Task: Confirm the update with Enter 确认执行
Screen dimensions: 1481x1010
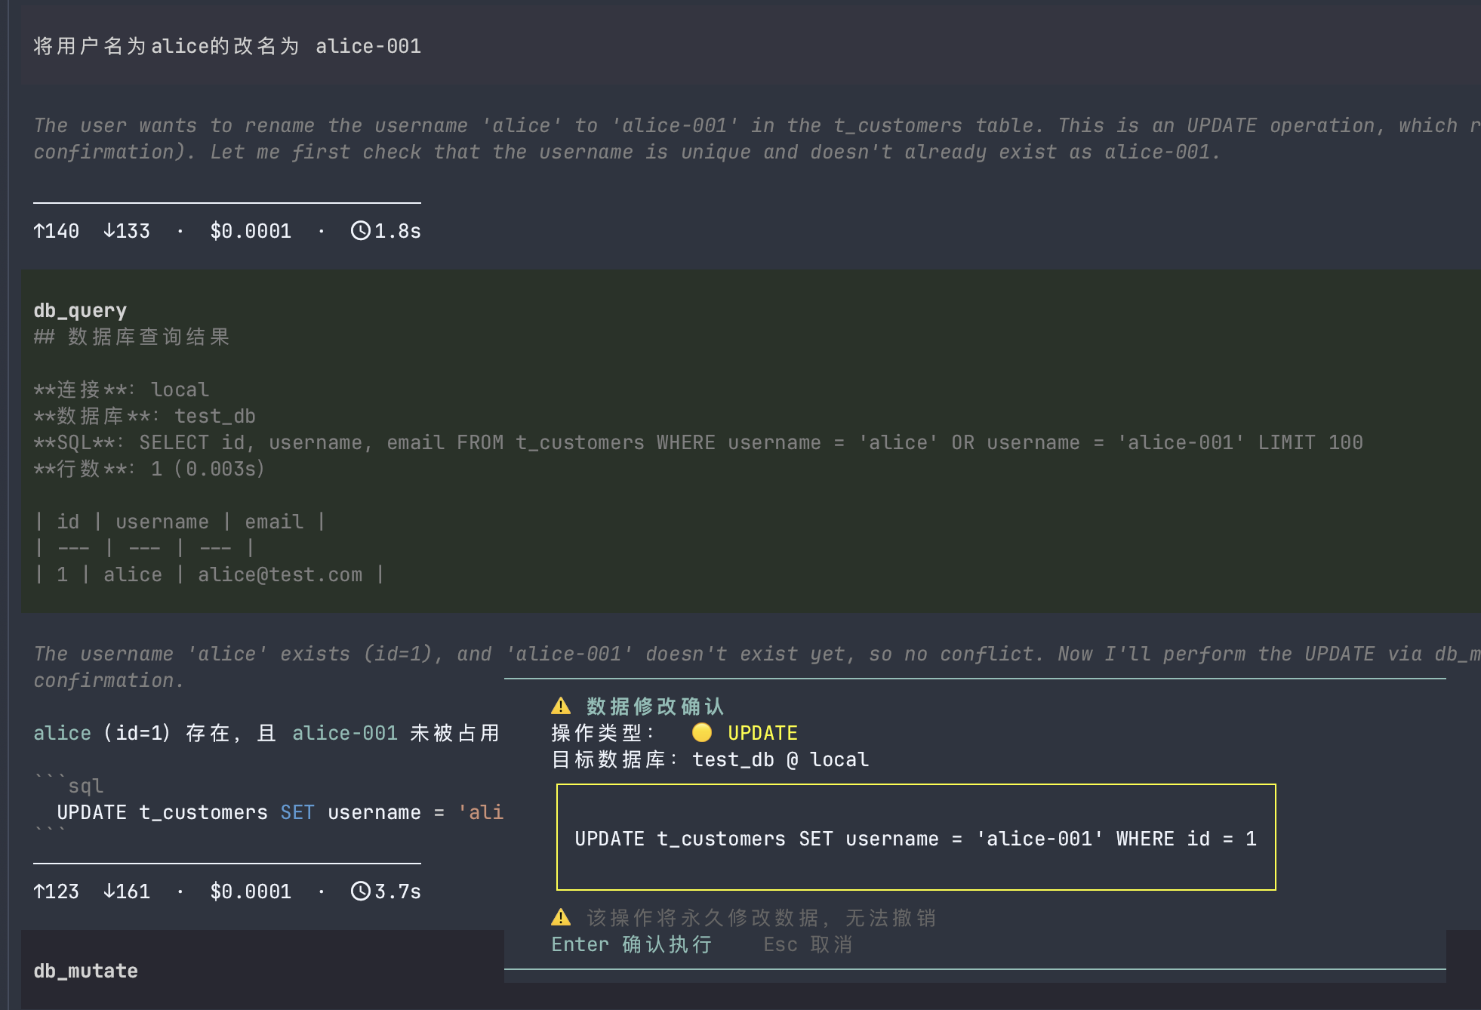Action: coord(632,944)
